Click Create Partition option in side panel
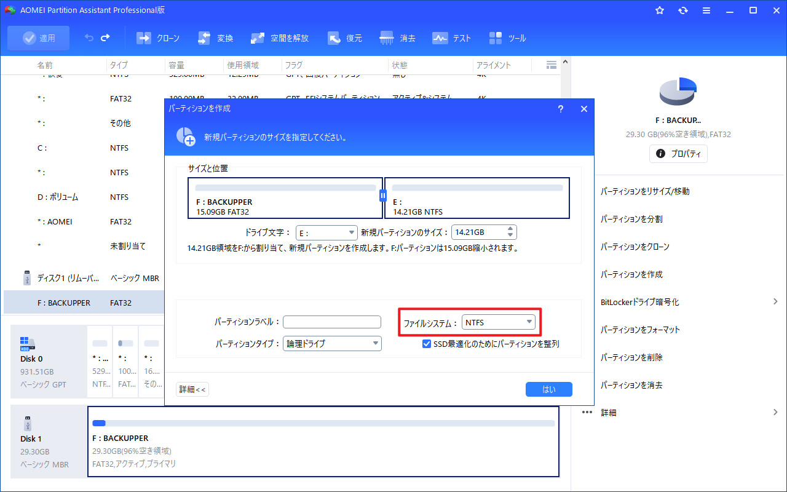This screenshot has height=492, width=787. [x=631, y=274]
